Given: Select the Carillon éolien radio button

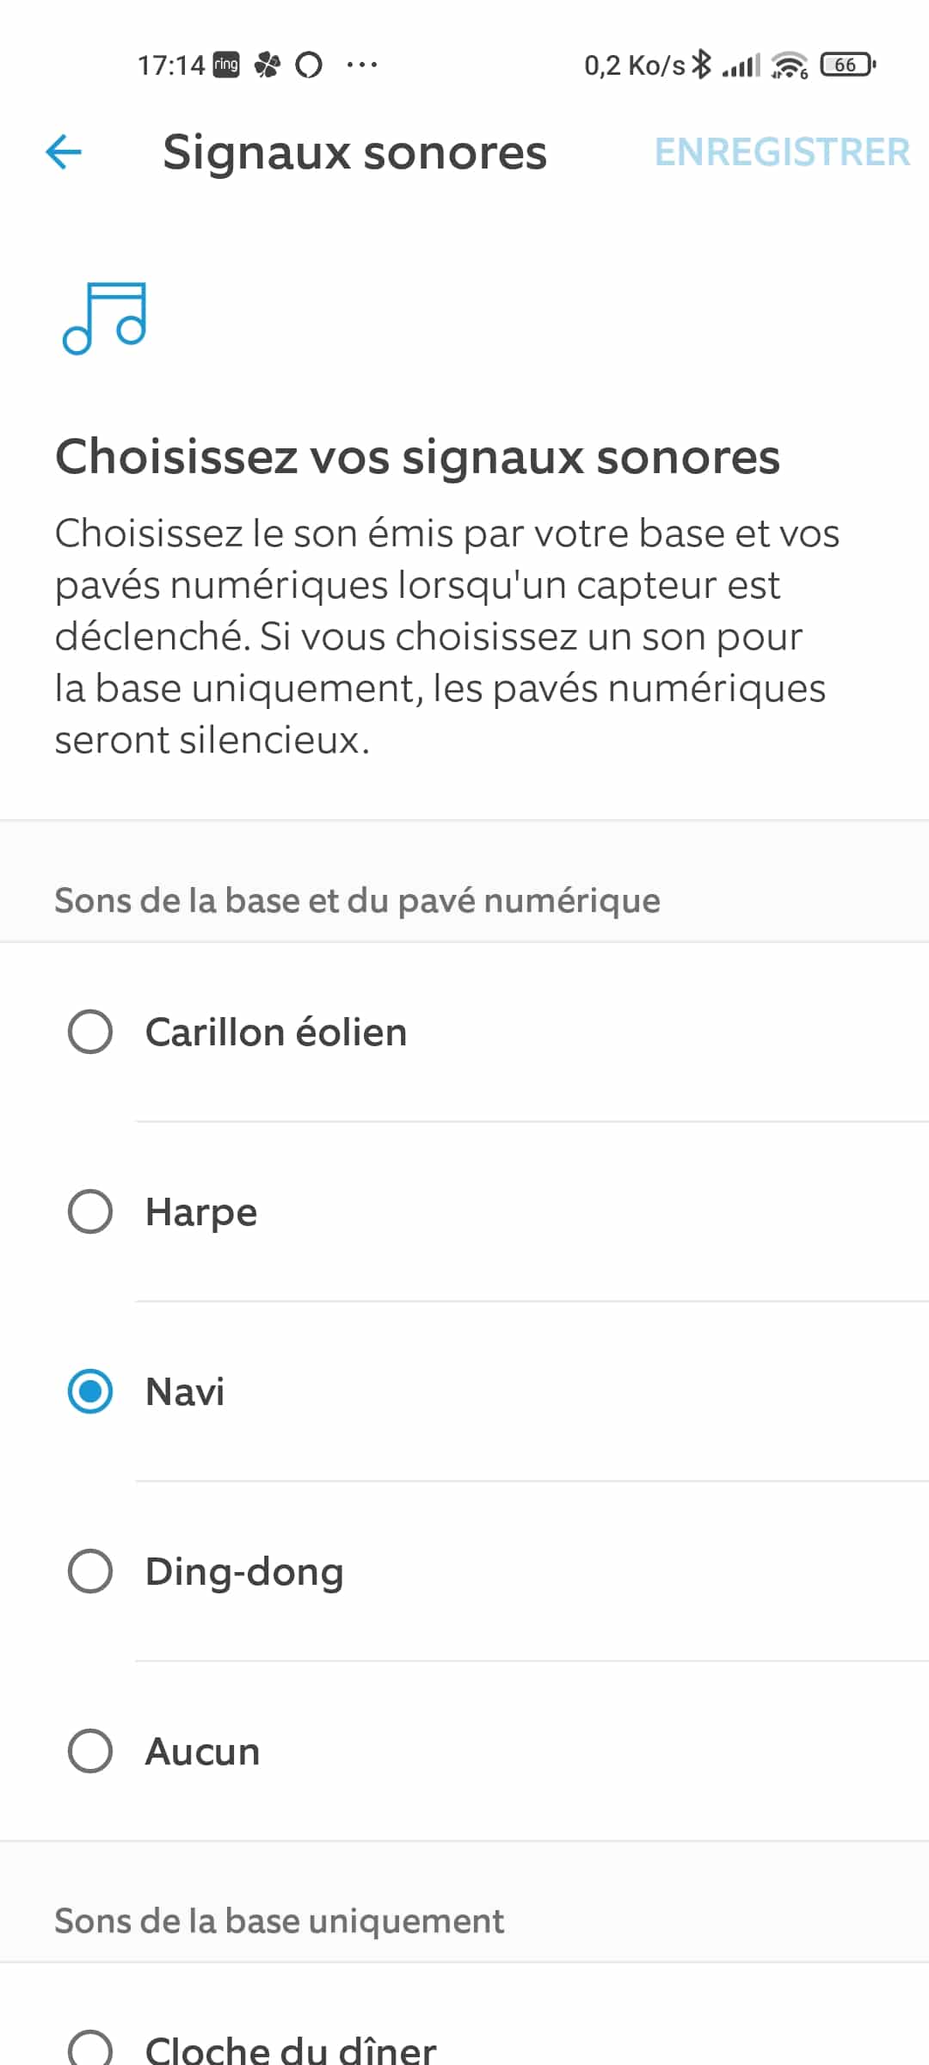Looking at the screenshot, I should [90, 1032].
